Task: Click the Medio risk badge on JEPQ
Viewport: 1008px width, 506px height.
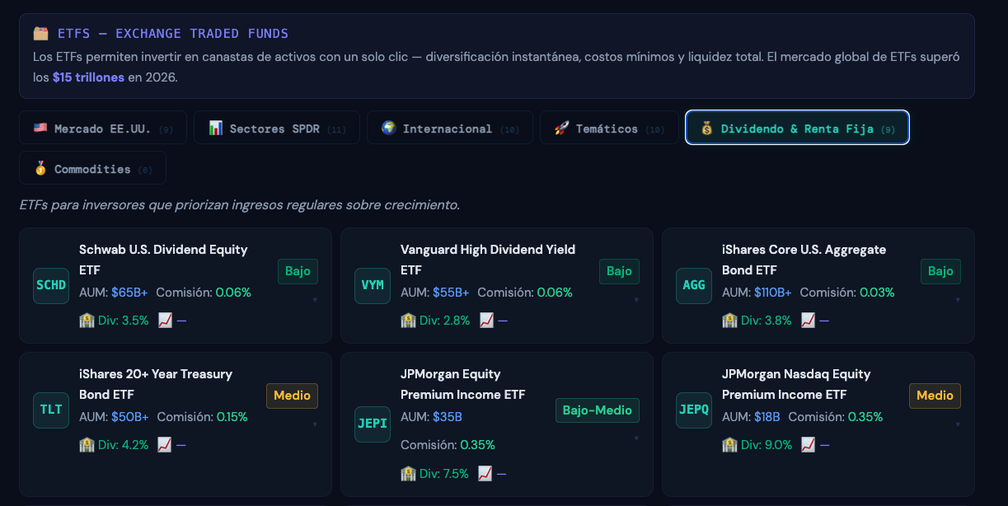Action: pos(935,396)
